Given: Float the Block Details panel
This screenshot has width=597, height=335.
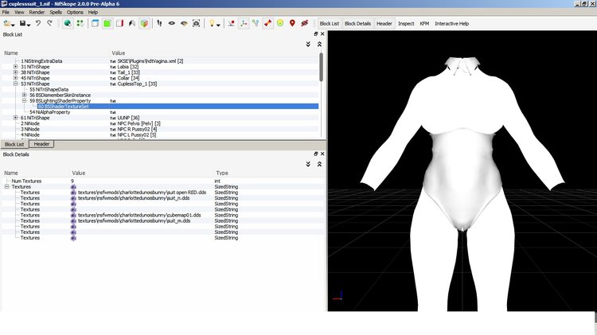Looking at the screenshot, I should pyautogui.click(x=316, y=154).
